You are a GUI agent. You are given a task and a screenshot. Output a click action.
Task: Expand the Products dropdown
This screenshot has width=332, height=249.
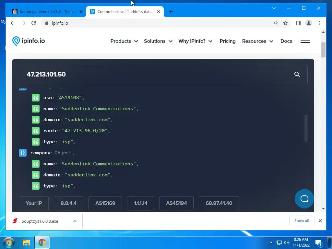[x=124, y=41]
